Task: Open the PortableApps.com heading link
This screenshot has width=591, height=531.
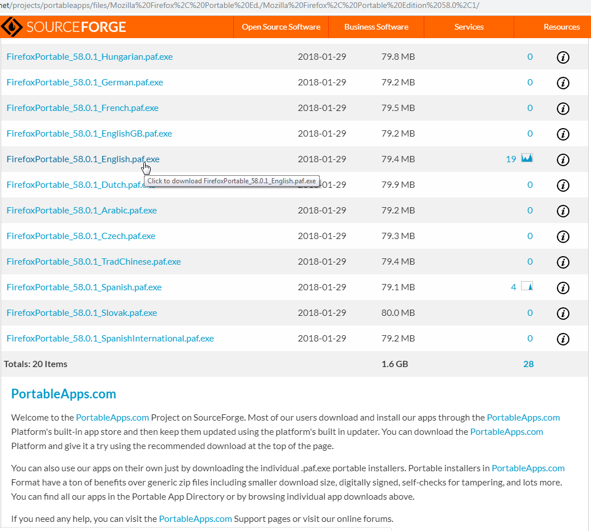Action: pos(64,394)
